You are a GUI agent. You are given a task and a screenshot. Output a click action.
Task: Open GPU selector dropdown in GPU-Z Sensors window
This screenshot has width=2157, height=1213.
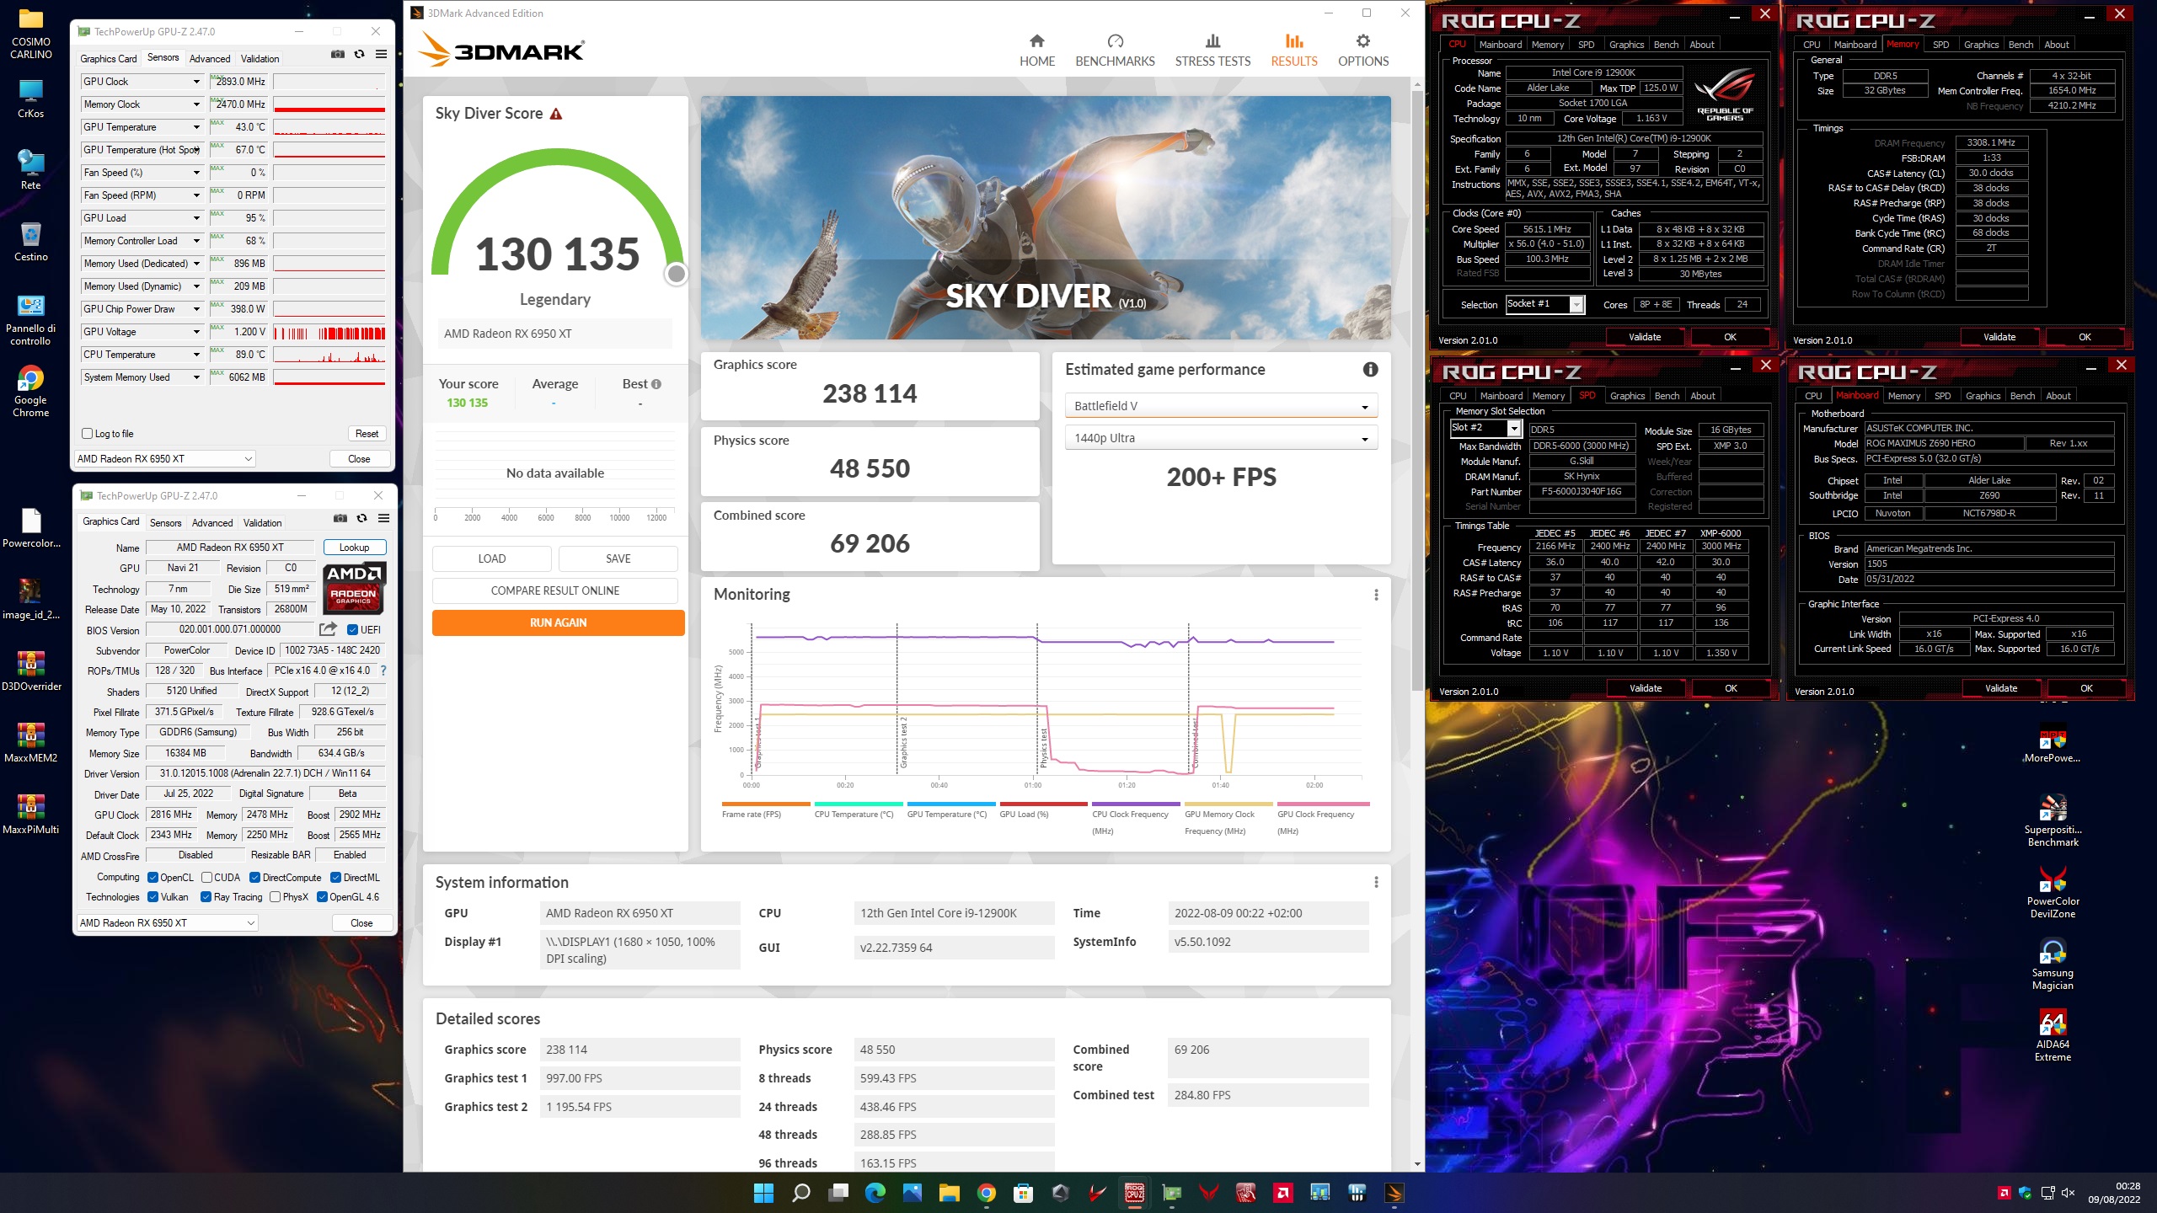click(x=165, y=459)
